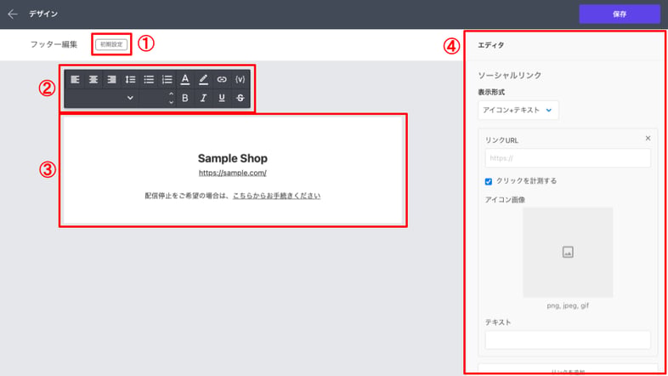Click the フッター編集 label
Viewport: 668px width, 376px height.
(54, 44)
